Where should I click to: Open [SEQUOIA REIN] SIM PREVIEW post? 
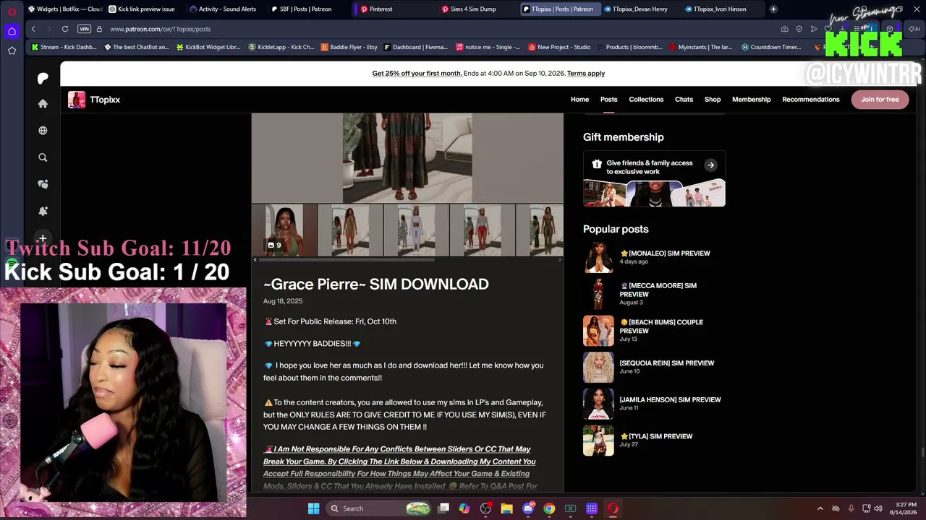pyautogui.click(x=667, y=363)
